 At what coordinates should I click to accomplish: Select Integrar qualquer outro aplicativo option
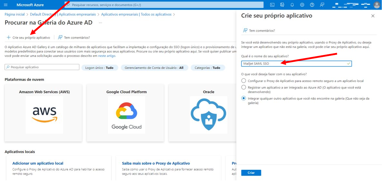click(244, 98)
